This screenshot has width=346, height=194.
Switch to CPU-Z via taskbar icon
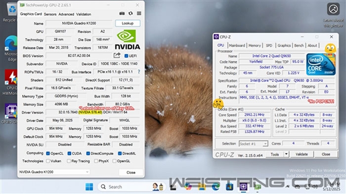tap(243, 187)
